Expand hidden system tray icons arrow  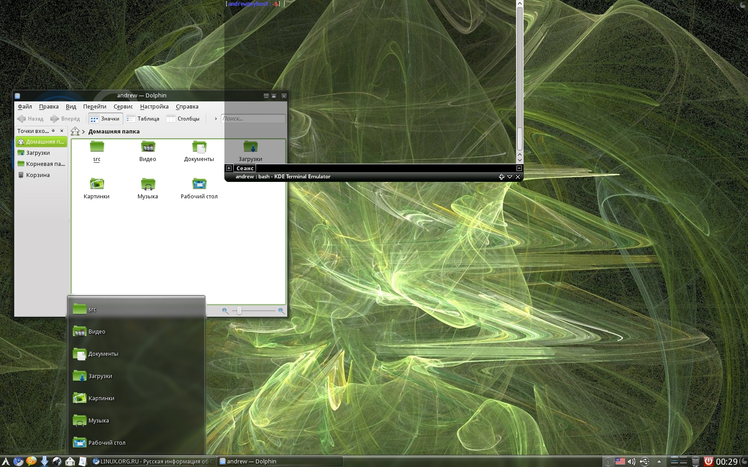(659, 461)
